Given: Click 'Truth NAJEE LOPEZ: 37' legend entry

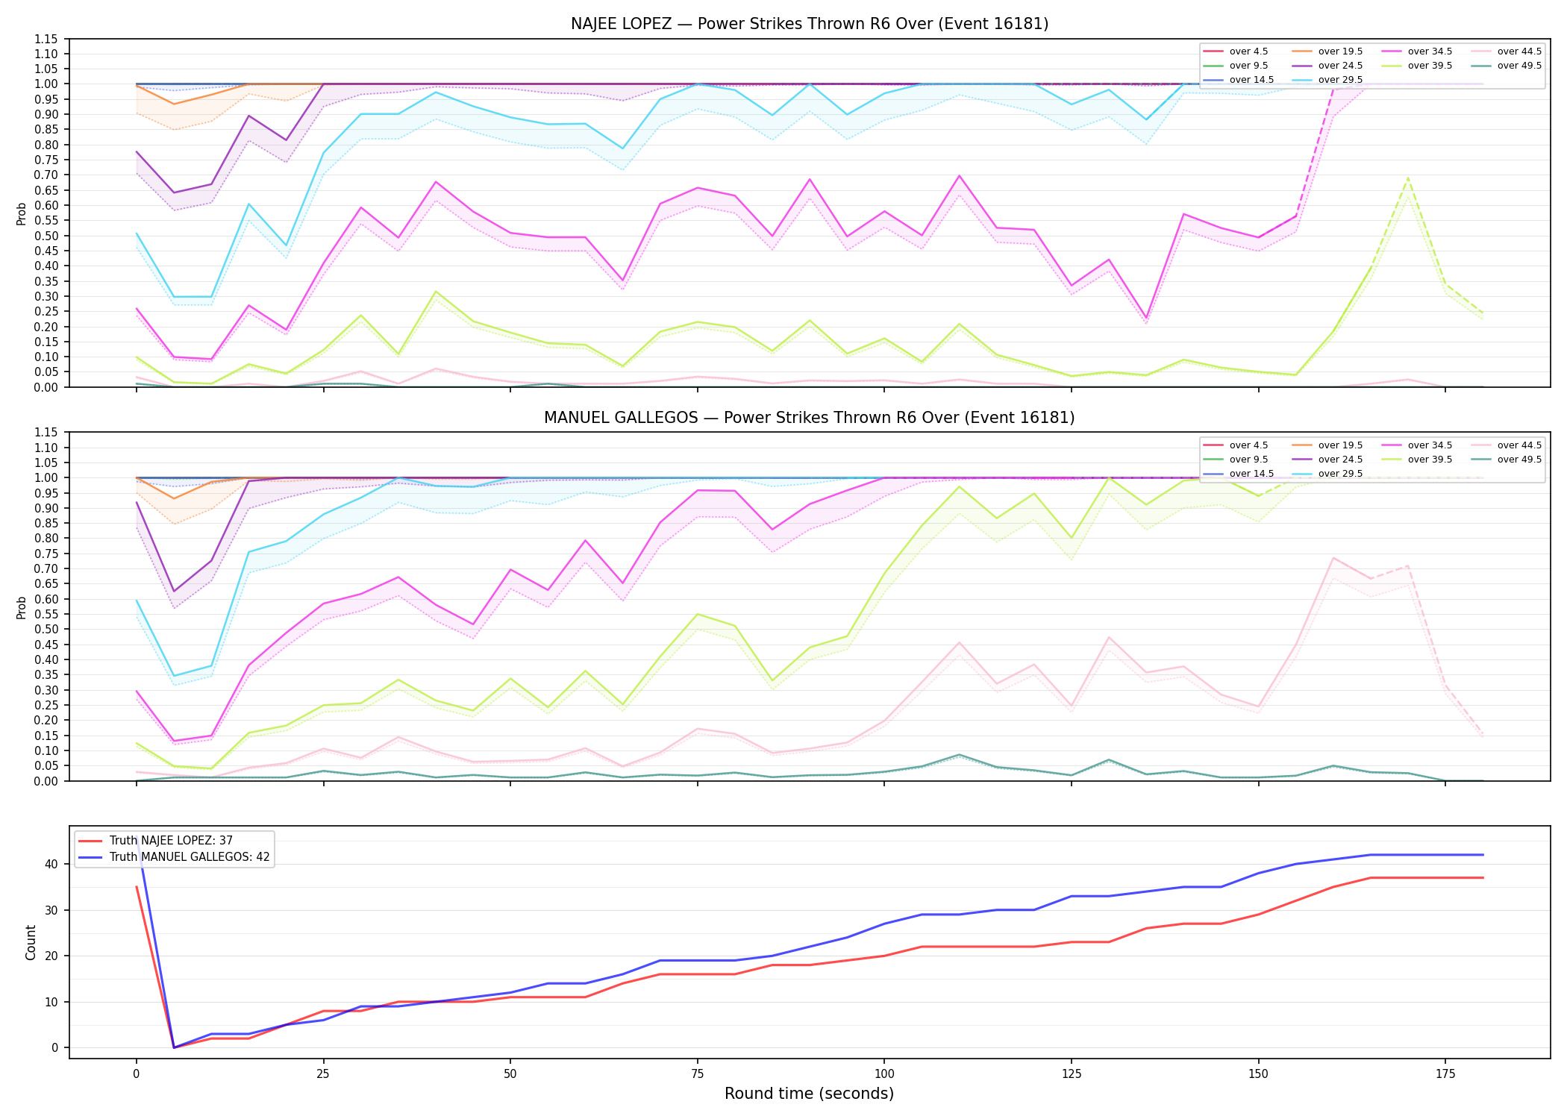Looking at the screenshot, I should 155,841.
